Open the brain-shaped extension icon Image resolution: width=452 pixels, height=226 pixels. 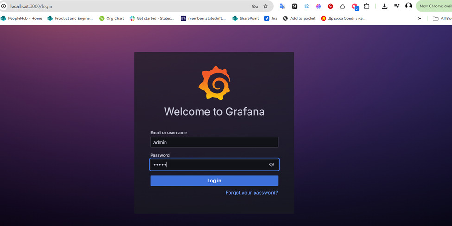coord(318,6)
